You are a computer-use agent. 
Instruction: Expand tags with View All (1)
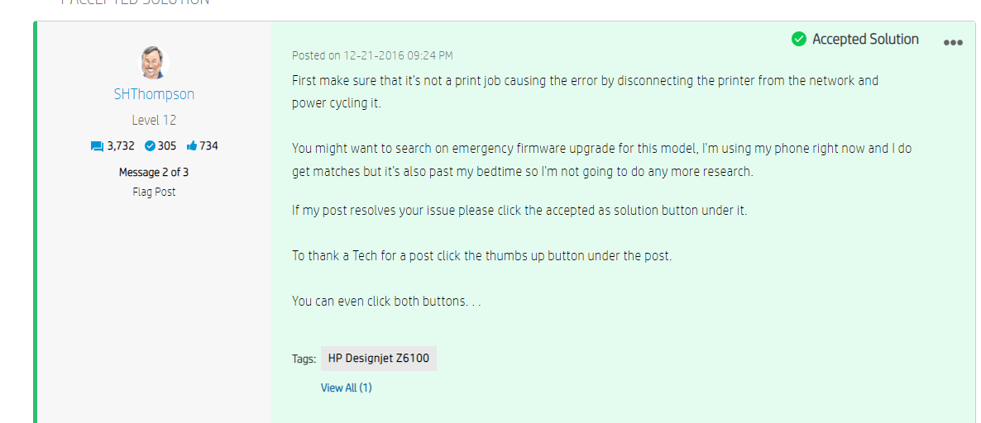(x=347, y=388)
